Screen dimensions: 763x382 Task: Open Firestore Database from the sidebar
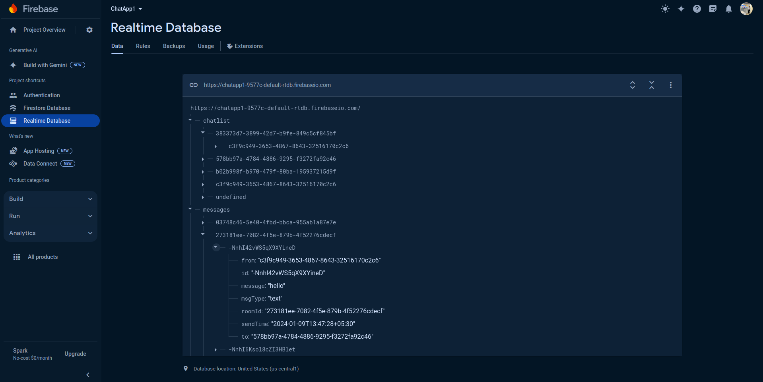(x=47, y=108)
